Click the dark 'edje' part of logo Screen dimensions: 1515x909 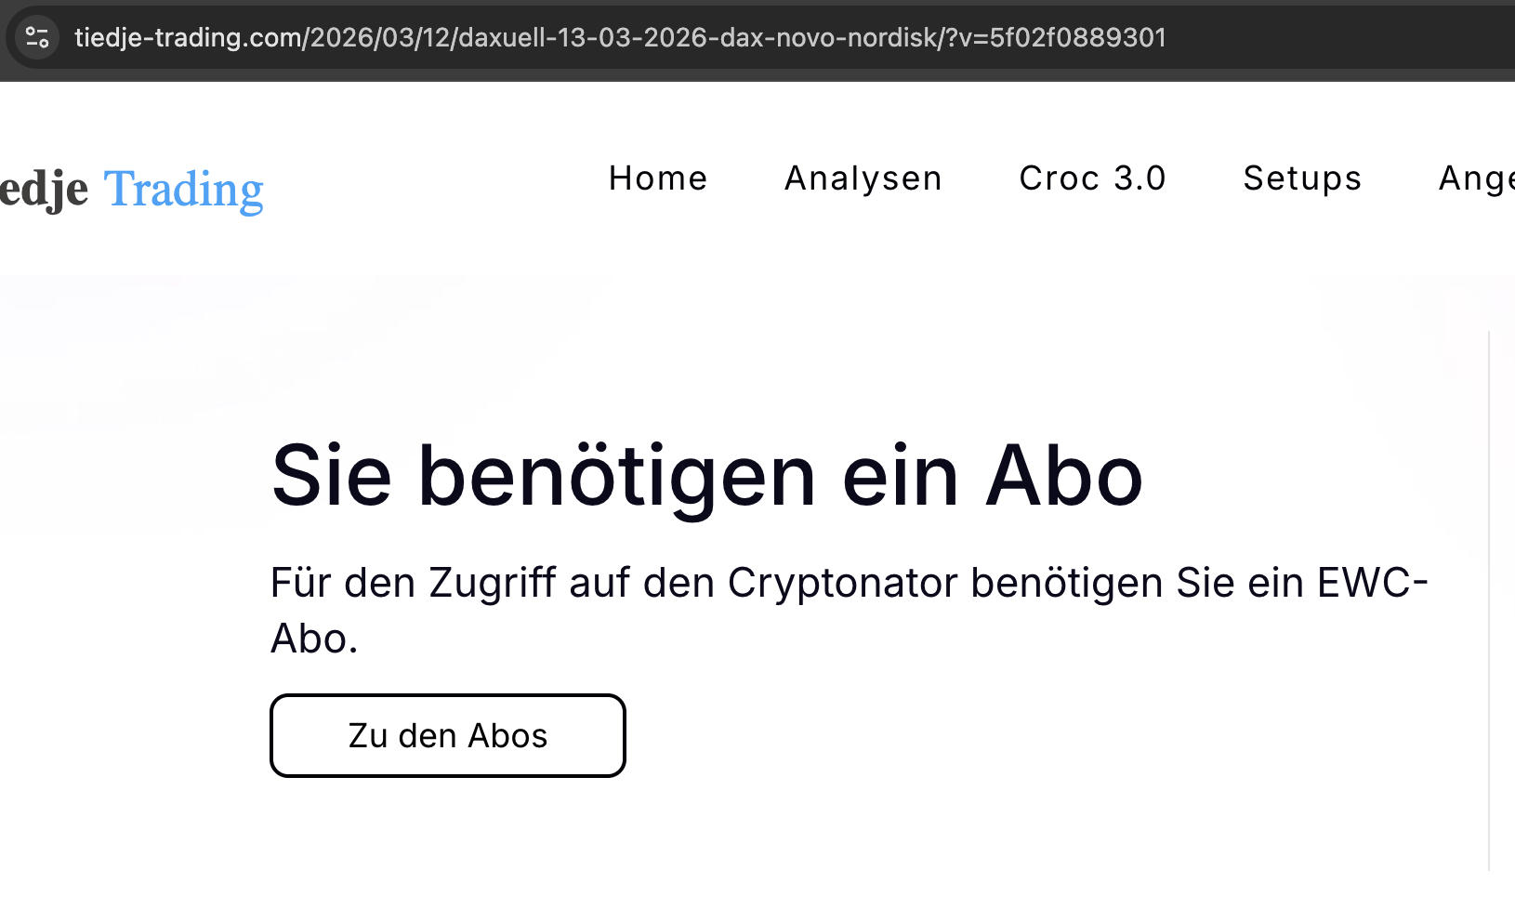pos(44,190)
